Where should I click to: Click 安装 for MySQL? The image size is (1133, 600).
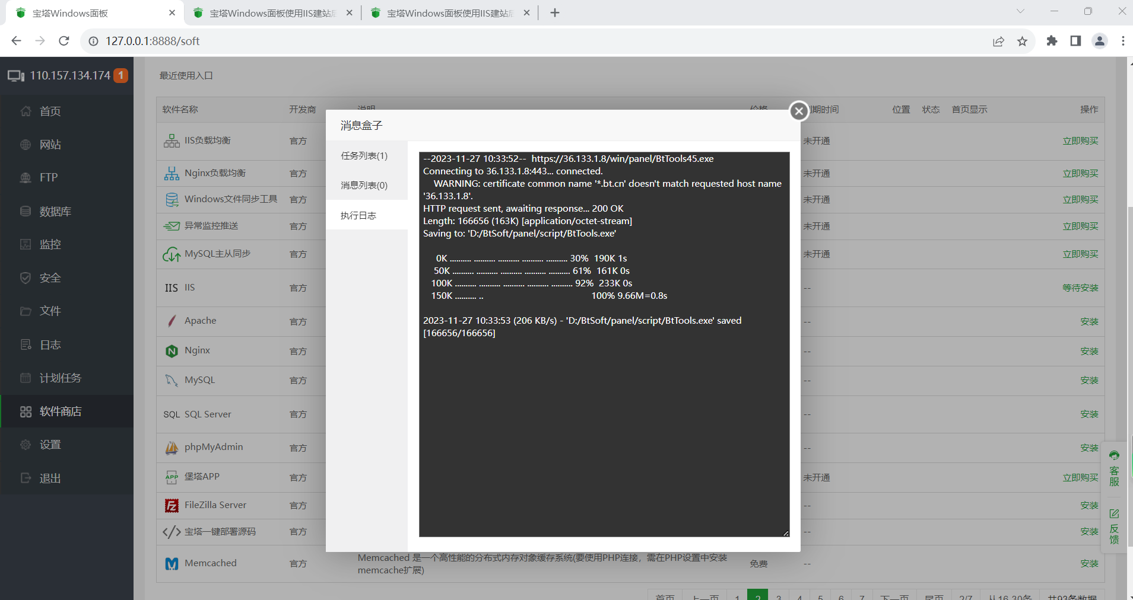click(1089, 380)
